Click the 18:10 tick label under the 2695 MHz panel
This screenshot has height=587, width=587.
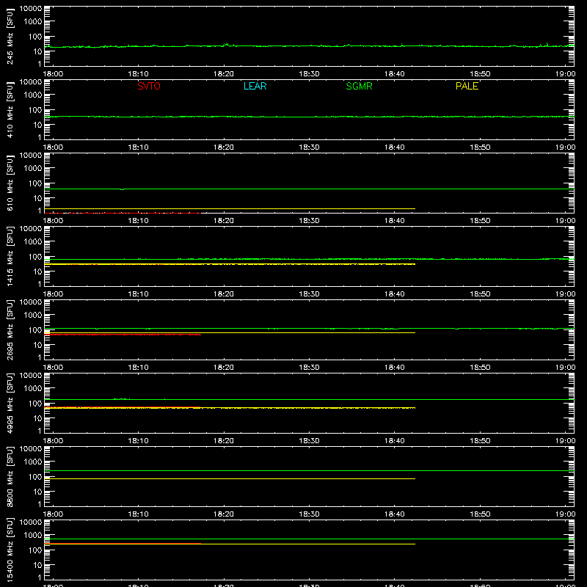click(139, 368)
